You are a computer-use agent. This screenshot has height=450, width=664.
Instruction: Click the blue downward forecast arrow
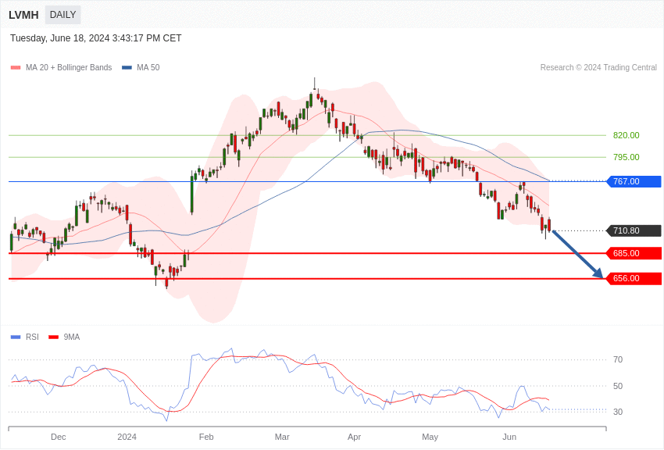(x=578, y=255)
